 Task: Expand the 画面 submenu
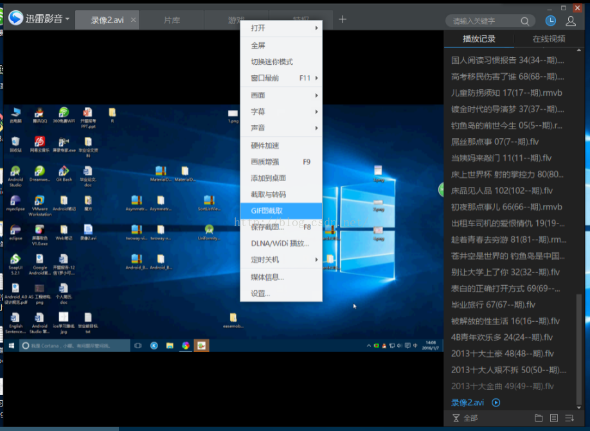pos(281,95)
